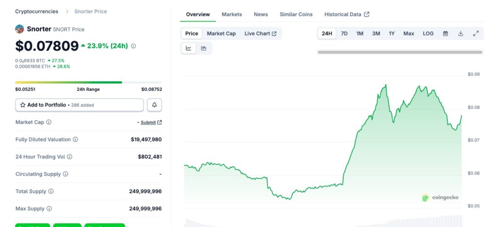Click the Cryptocurrencies breadcrumb link
Viewport: 499px width, 227px height.
tap(37, 12)
